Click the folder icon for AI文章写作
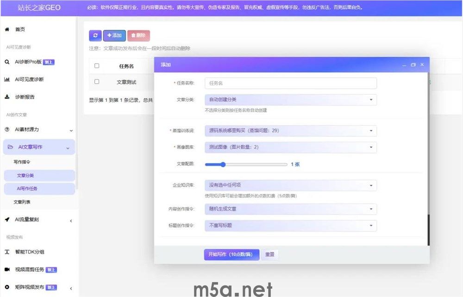This screenshot has height=297, width=463. [x=10, y=146]
